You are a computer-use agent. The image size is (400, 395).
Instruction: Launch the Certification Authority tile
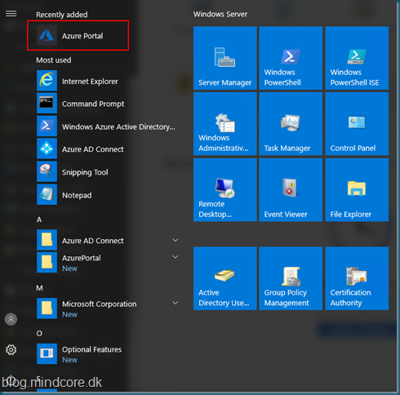357,278
